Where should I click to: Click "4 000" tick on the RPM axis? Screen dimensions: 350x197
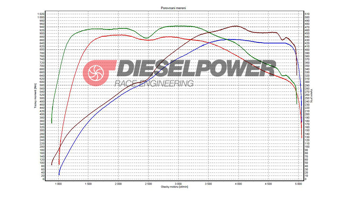click(238, 184)
